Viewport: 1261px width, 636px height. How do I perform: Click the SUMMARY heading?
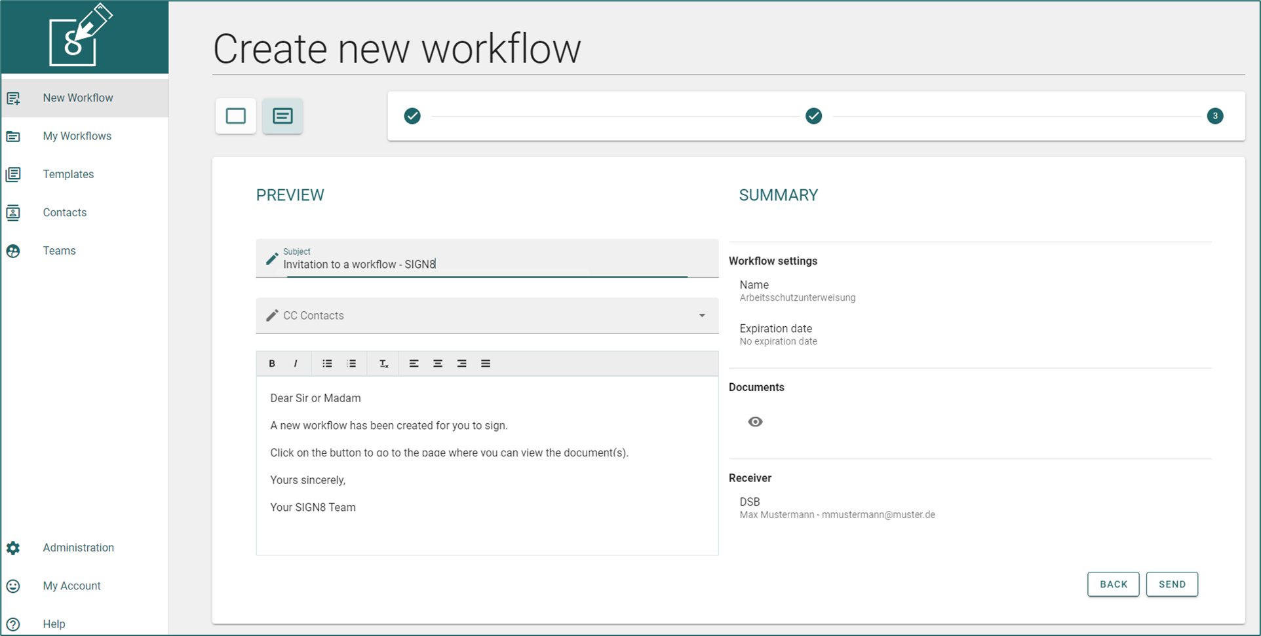778,195
